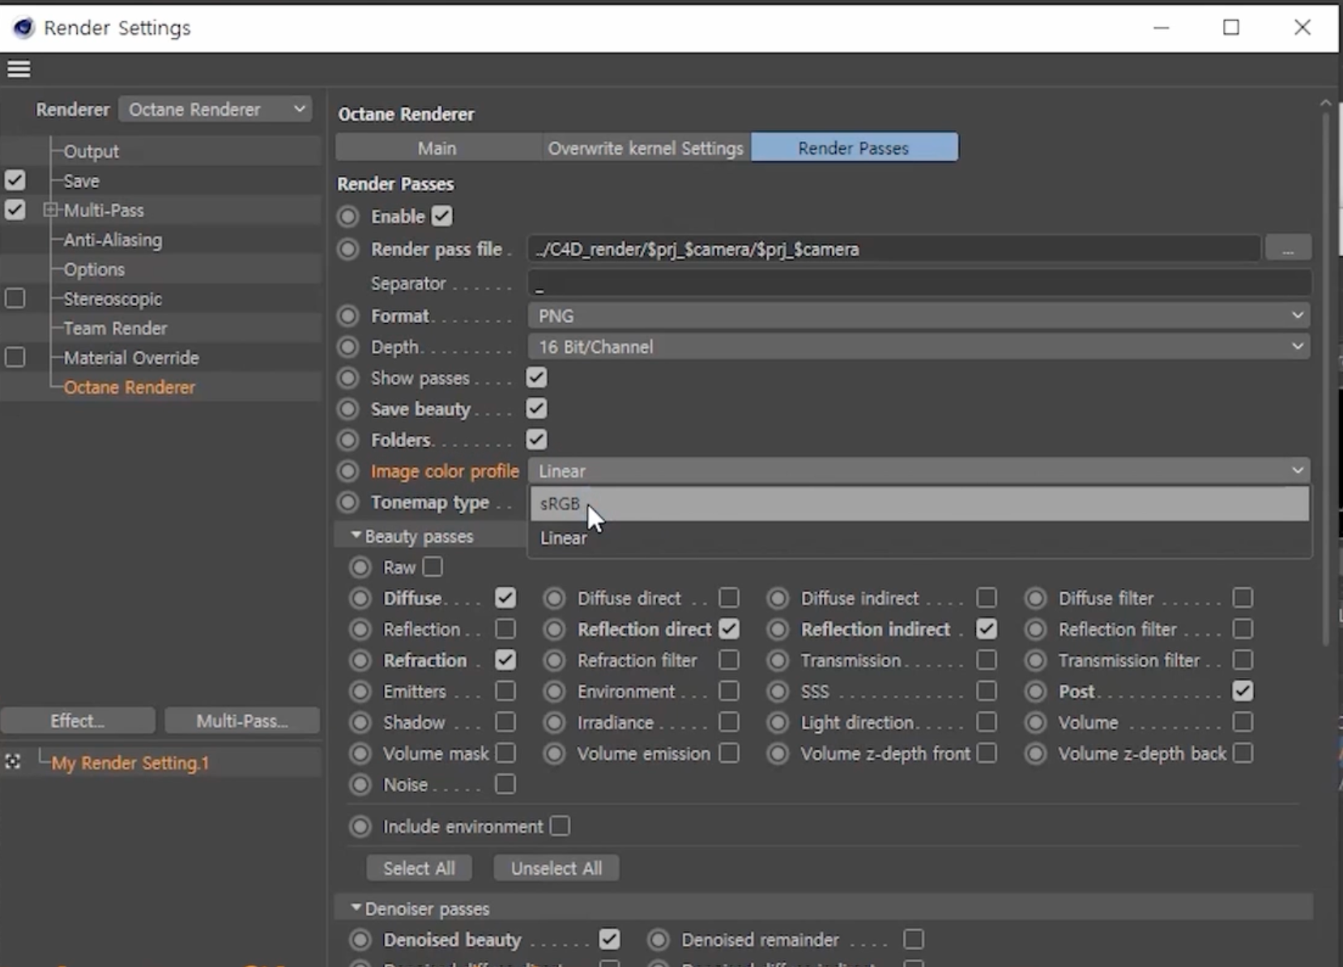Switch to Overwrite kernel Settings tab
Screen dimensions: 1343x967
tap(645, 148)
